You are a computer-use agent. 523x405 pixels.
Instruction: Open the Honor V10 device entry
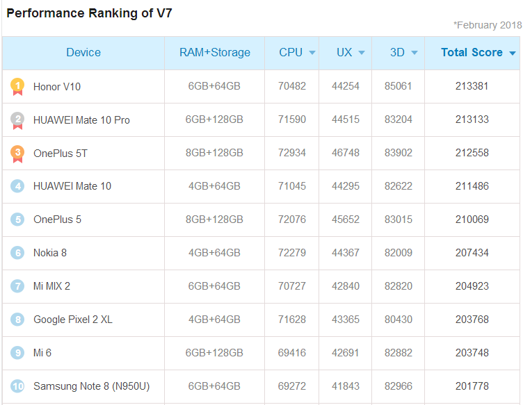pos(57,87)
